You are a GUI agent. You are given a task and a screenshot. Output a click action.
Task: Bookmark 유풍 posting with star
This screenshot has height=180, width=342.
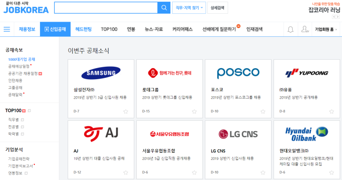pos(331,111)
